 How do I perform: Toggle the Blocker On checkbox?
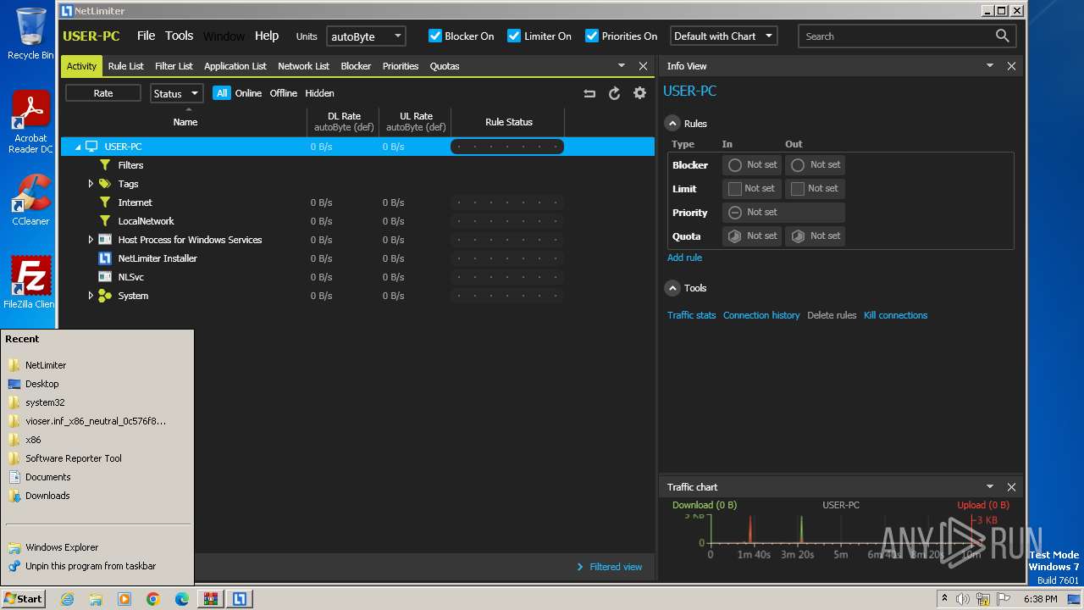[x=435, y=36]
